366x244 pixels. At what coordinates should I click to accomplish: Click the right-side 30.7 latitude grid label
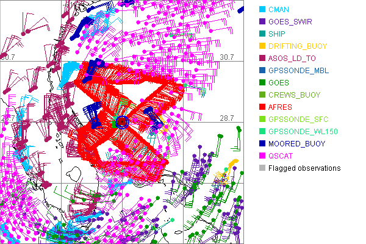[x=226, y=57]
